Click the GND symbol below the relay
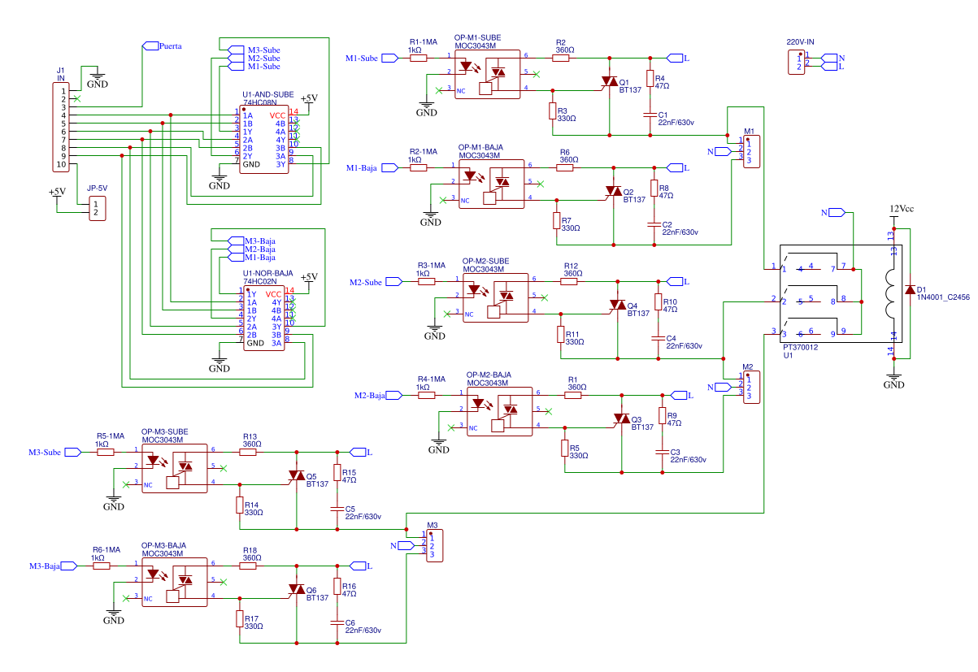The width and height of the screenshot is (978, 672). pyautogui.click(x=893, y=379)
